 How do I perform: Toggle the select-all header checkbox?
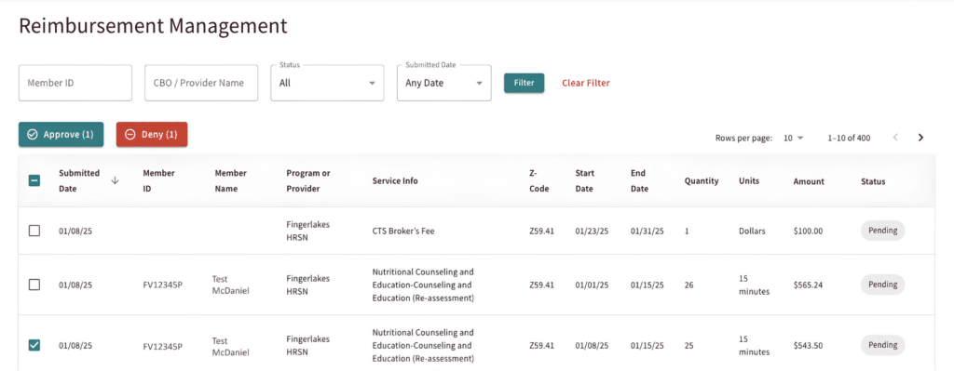(34, 181)
